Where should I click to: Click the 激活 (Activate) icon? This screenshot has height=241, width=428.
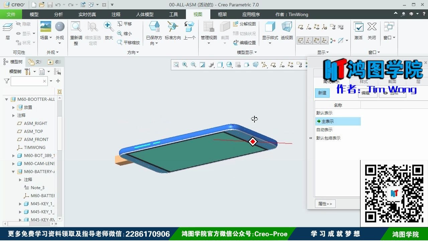click(358, 32)
